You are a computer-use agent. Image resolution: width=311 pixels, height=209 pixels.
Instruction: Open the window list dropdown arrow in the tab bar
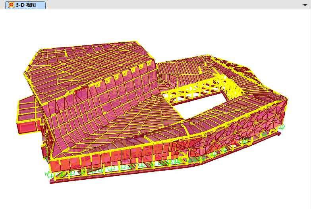click(305, 5)
